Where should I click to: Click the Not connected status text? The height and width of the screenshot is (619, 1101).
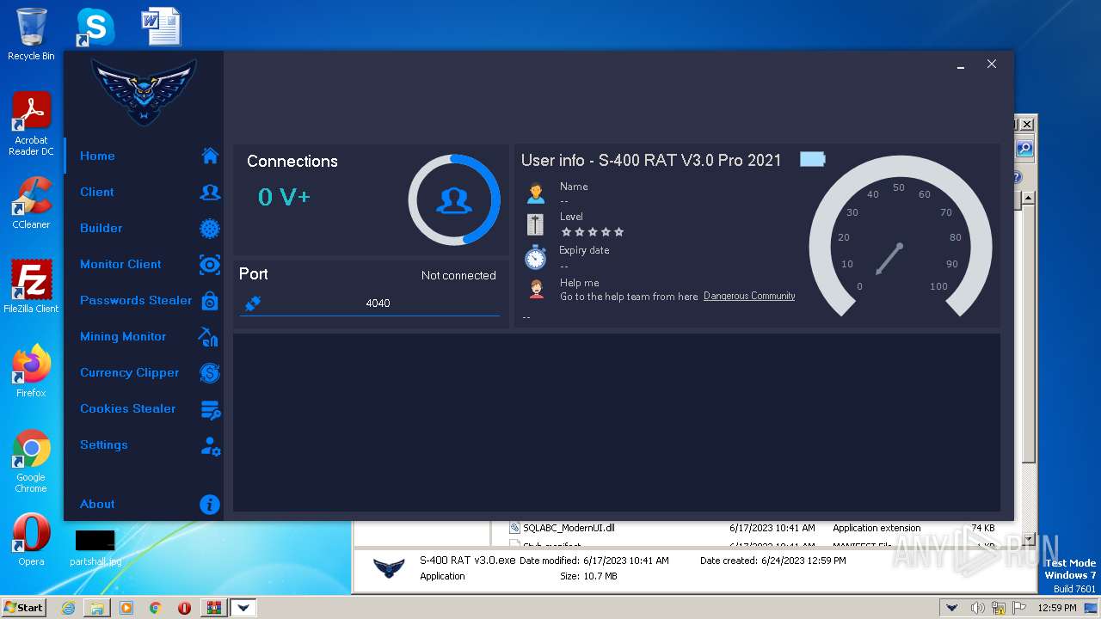pyautogui.click(x=458, y=275)
